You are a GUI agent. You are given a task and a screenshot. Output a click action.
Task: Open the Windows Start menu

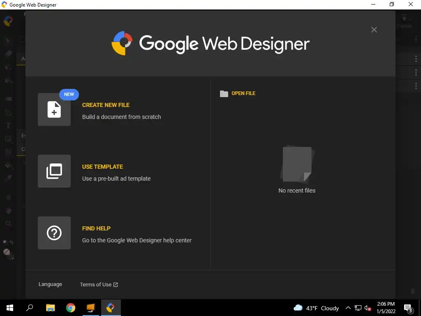(x=10, y=308)
